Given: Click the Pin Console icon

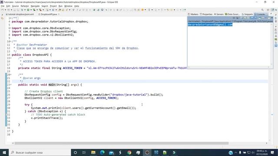Looking at the screenshot, I should coord(259,18).
